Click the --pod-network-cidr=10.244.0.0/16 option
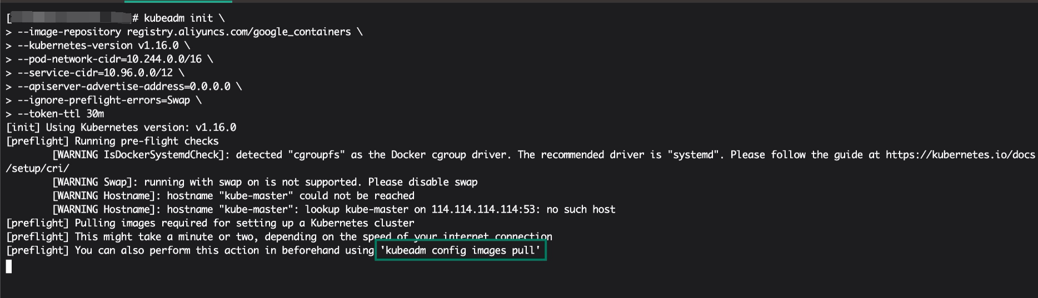 [109, 59]
